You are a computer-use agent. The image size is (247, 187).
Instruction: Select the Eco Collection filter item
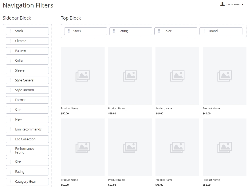coord(27,139)
